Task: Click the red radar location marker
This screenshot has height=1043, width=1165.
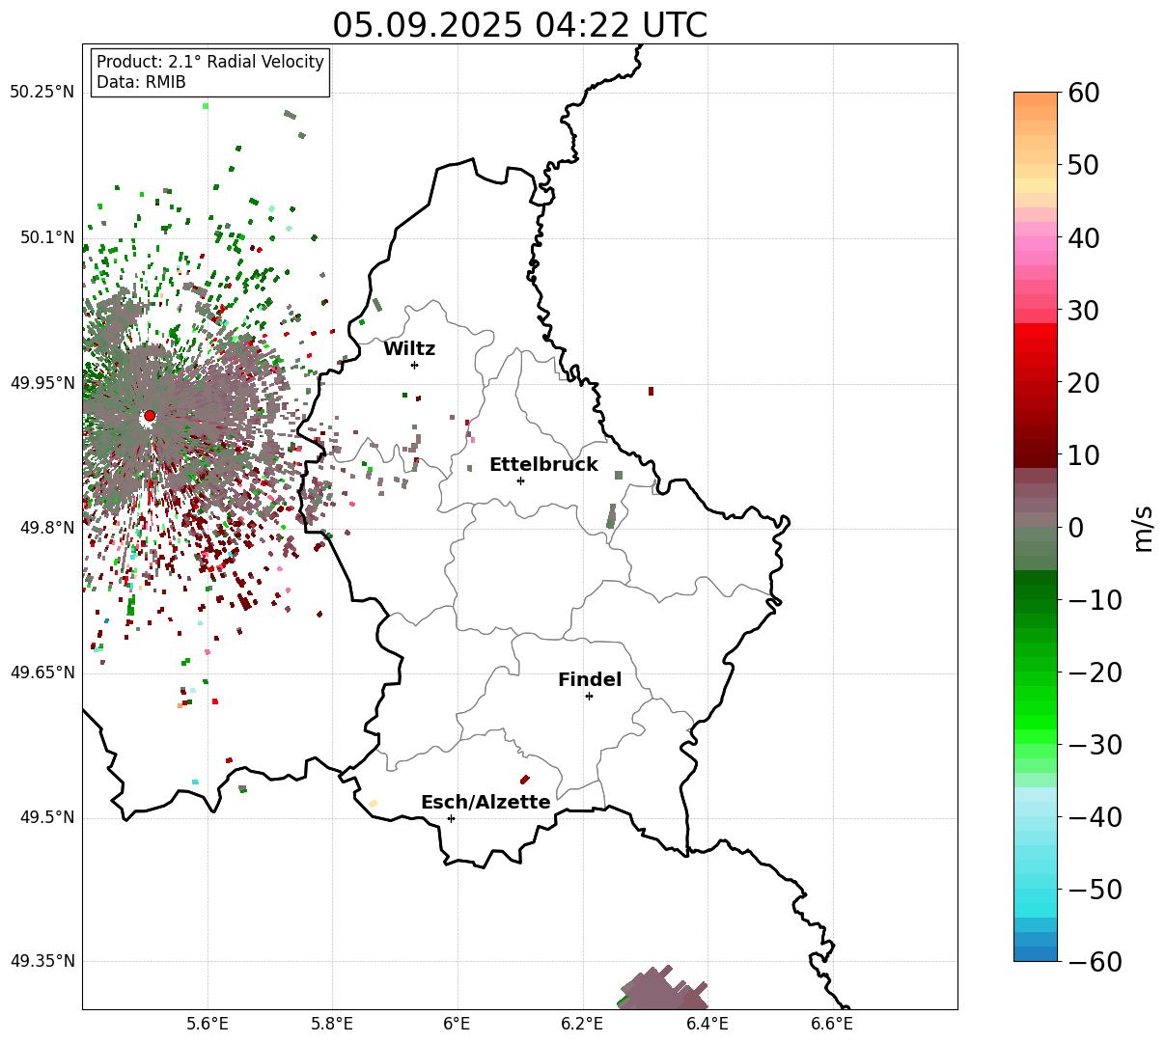Action: pyautogui.click(x=150, y=416)
